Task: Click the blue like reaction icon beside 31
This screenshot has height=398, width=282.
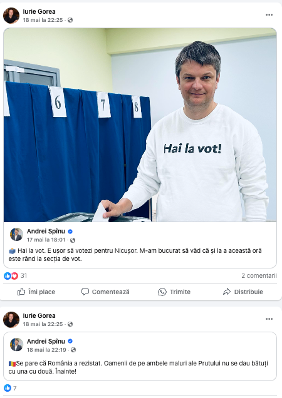Action: (8, 275)
